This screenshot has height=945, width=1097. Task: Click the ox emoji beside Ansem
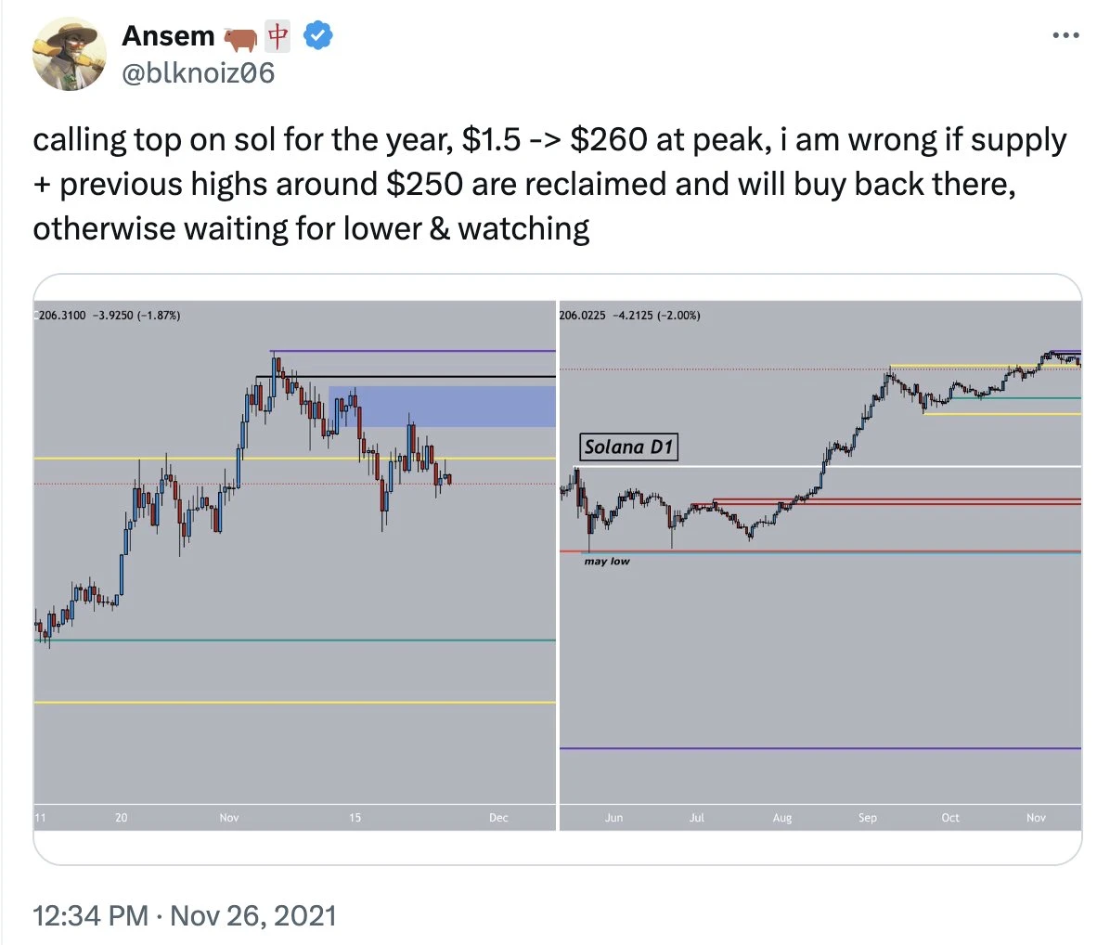tap(240, 38)
